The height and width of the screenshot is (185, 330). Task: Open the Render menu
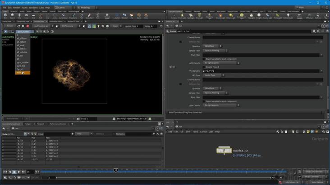click(16, 8)
